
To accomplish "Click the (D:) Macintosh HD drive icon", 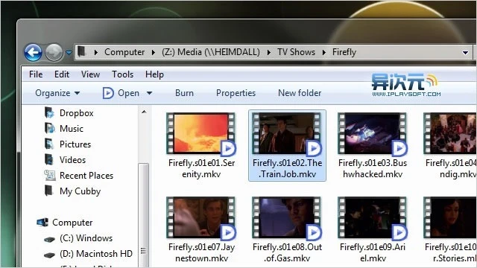I will (x=49, y=255).
